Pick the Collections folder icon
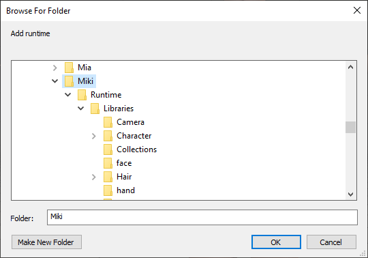The image size is (368, 258). point(108,149)
